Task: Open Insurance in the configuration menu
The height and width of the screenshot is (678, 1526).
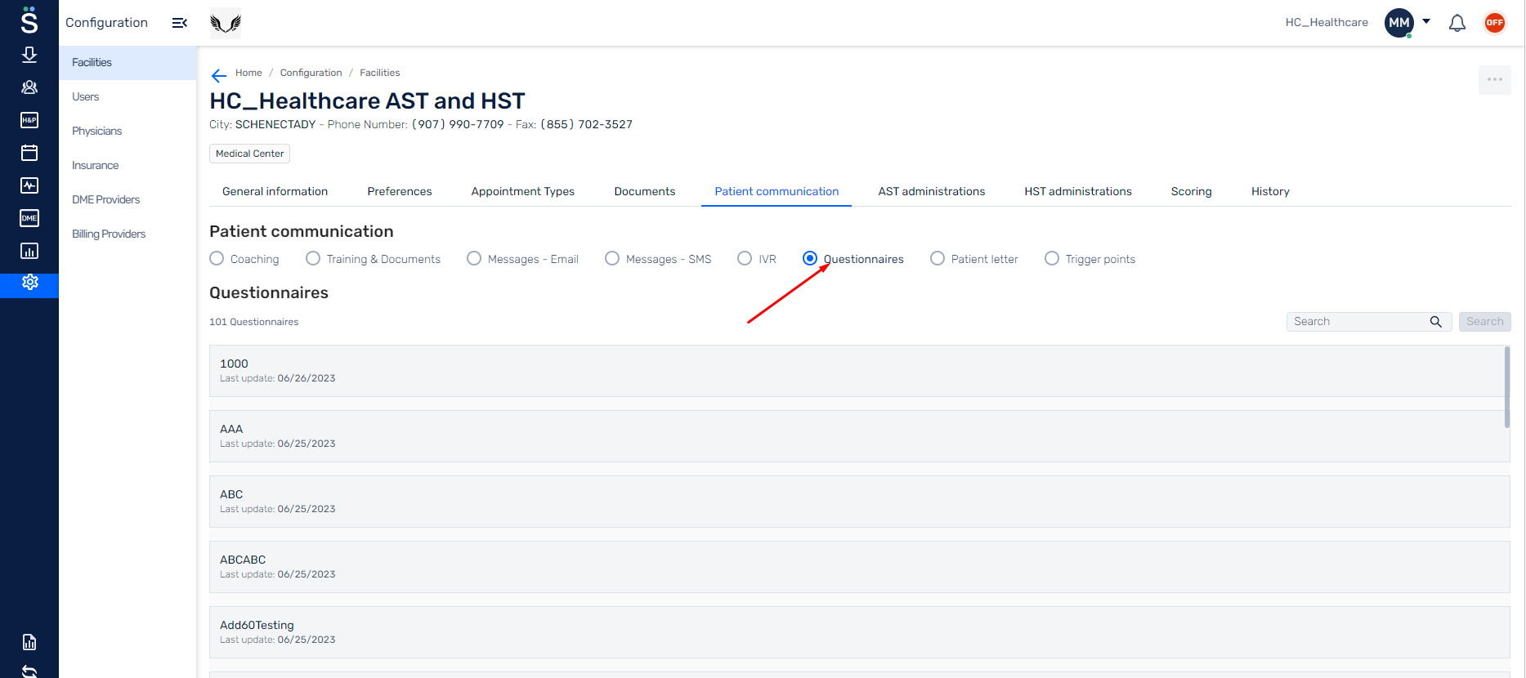Action: click(x=128, y=166)
